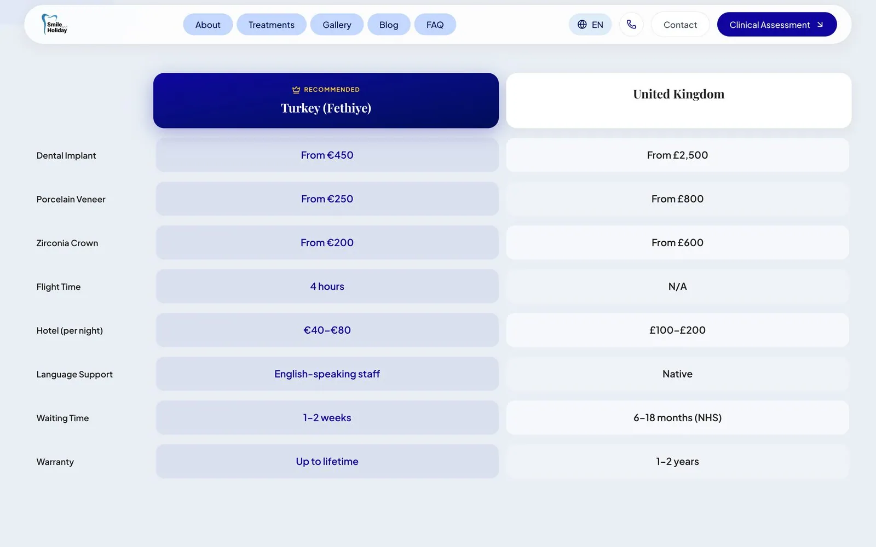Image resolution: width=876 pixels, height=547 pixels.
Task: Click the Waiting Time row label
Action: pos(62,418)
